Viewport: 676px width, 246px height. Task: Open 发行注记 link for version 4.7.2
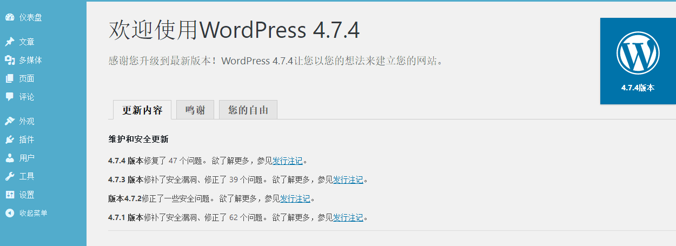tap(295, 198)
